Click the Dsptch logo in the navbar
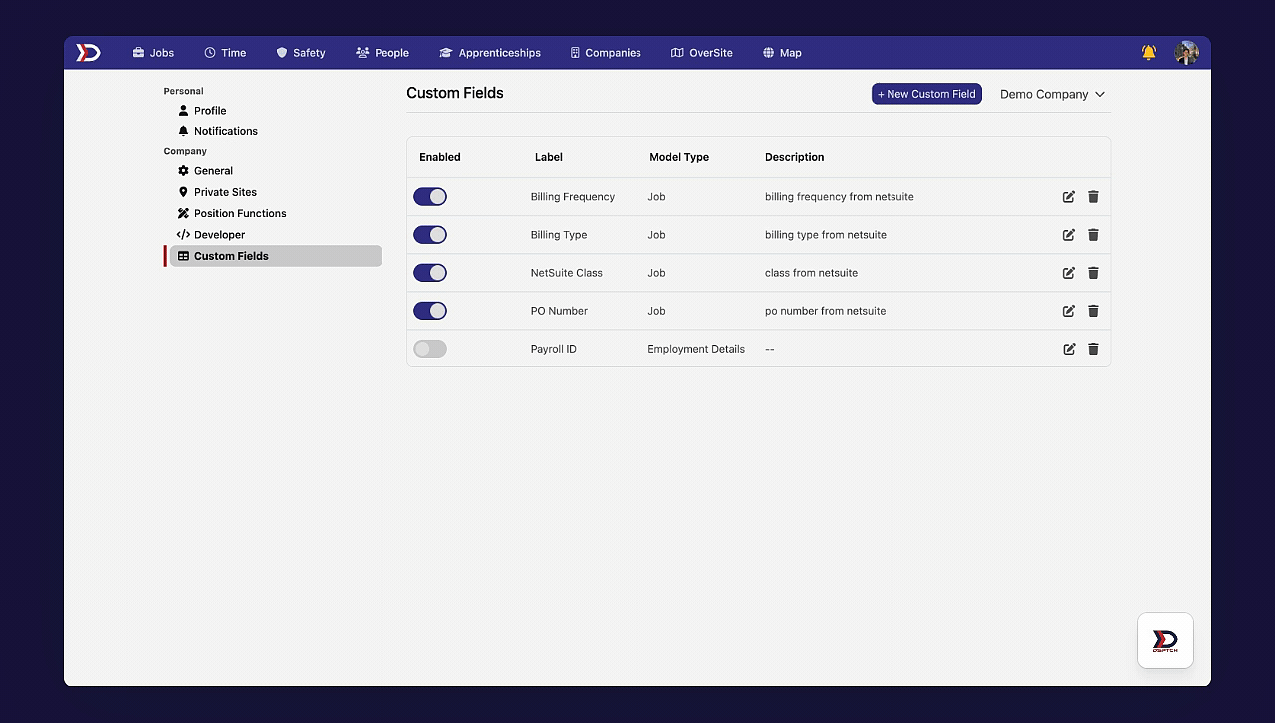Screen dimensions: 1275x723 point(88,53)
